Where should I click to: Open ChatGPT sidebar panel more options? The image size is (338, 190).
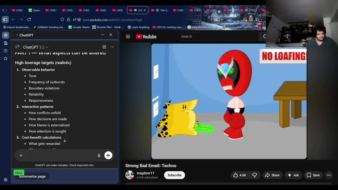(x=102, y=35)
